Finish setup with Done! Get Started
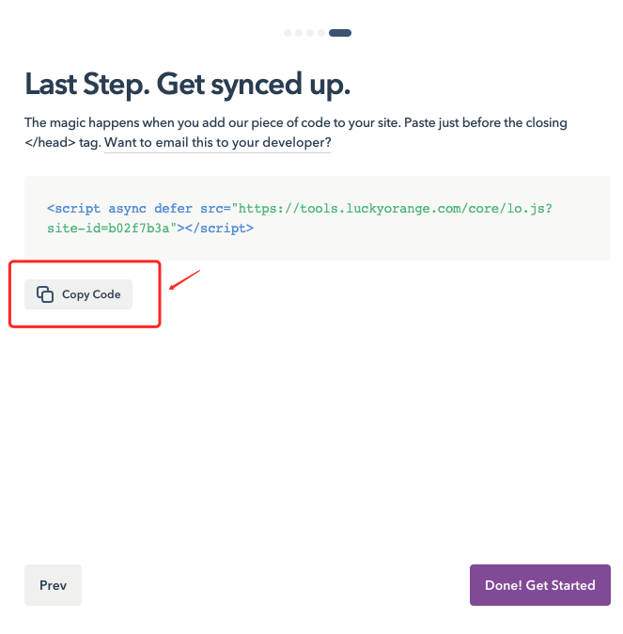The height and width of the screenshot is (634, 623). coord(539,585)
